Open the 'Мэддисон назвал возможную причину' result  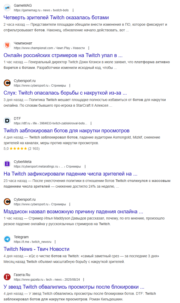tap(73, 212)
